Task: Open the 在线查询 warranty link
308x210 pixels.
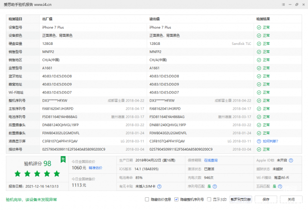Action: pyautogui.click(x=211, y=160)
